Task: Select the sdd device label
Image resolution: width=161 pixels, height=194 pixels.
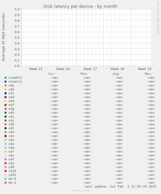Action: 11,97
